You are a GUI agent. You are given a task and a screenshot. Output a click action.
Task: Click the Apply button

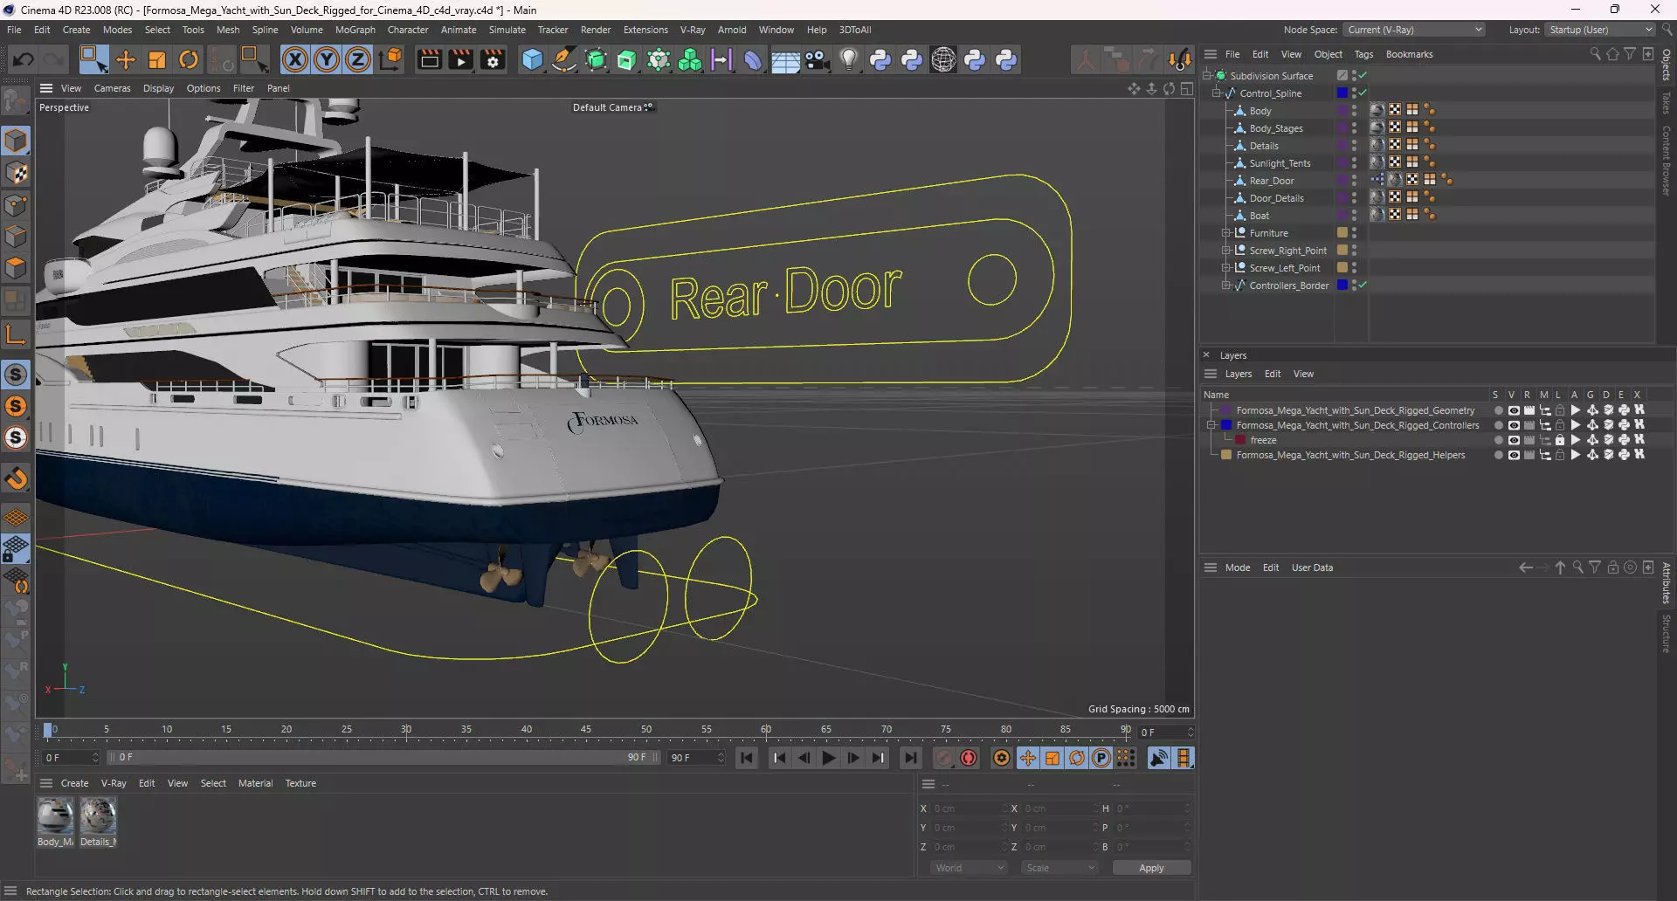tap(1150, 868)
